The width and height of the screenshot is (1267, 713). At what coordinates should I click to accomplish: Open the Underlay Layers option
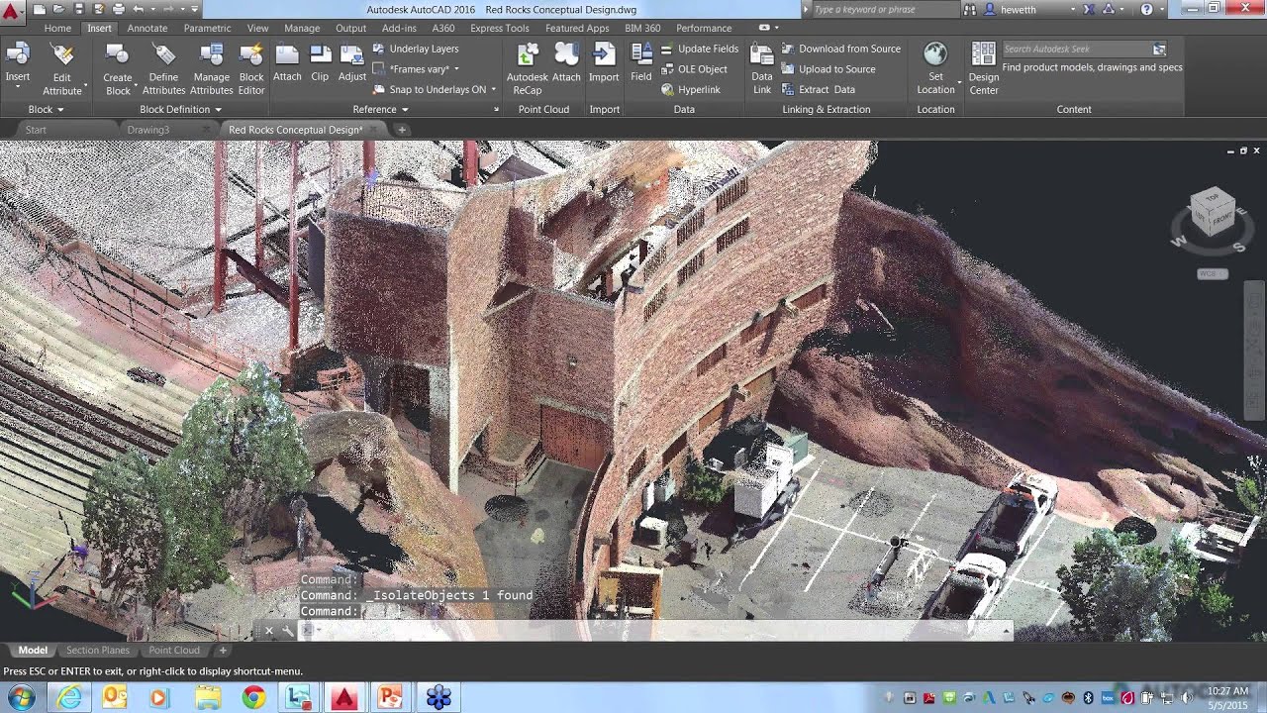424,49
